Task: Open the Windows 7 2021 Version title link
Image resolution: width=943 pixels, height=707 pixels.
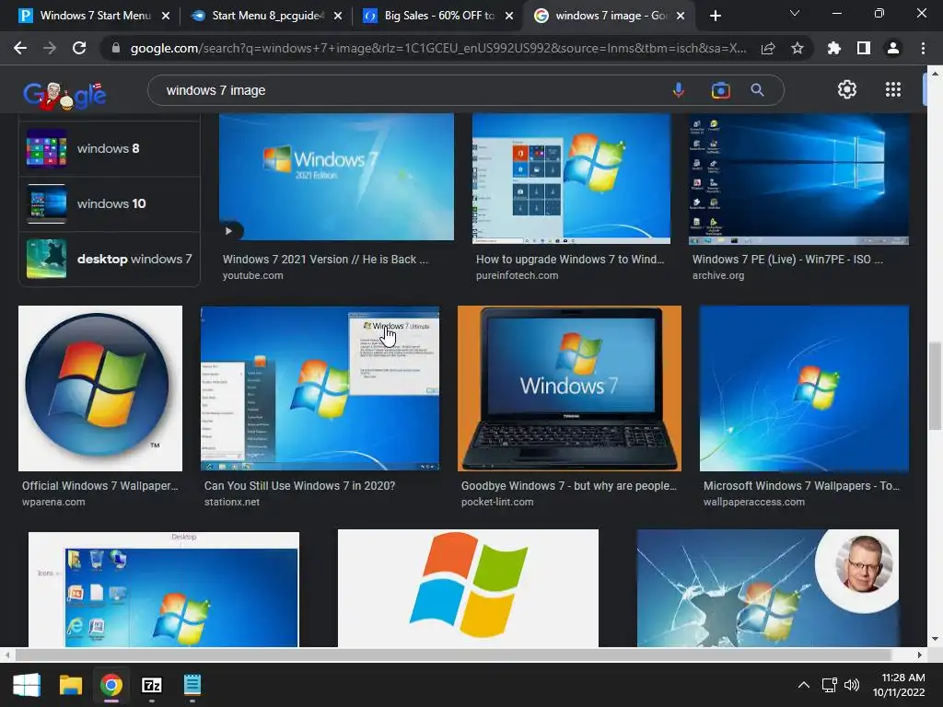Action: 325,259
